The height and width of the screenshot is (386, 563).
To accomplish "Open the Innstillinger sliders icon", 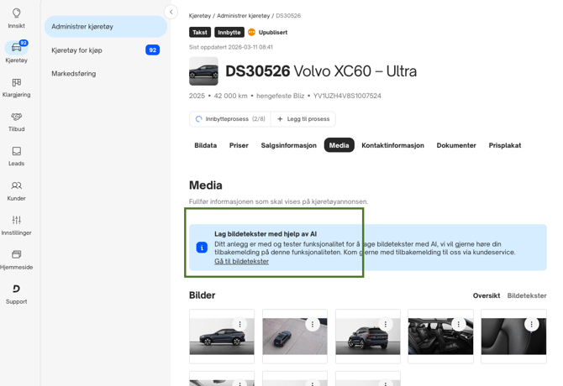I will pos(17,220).
